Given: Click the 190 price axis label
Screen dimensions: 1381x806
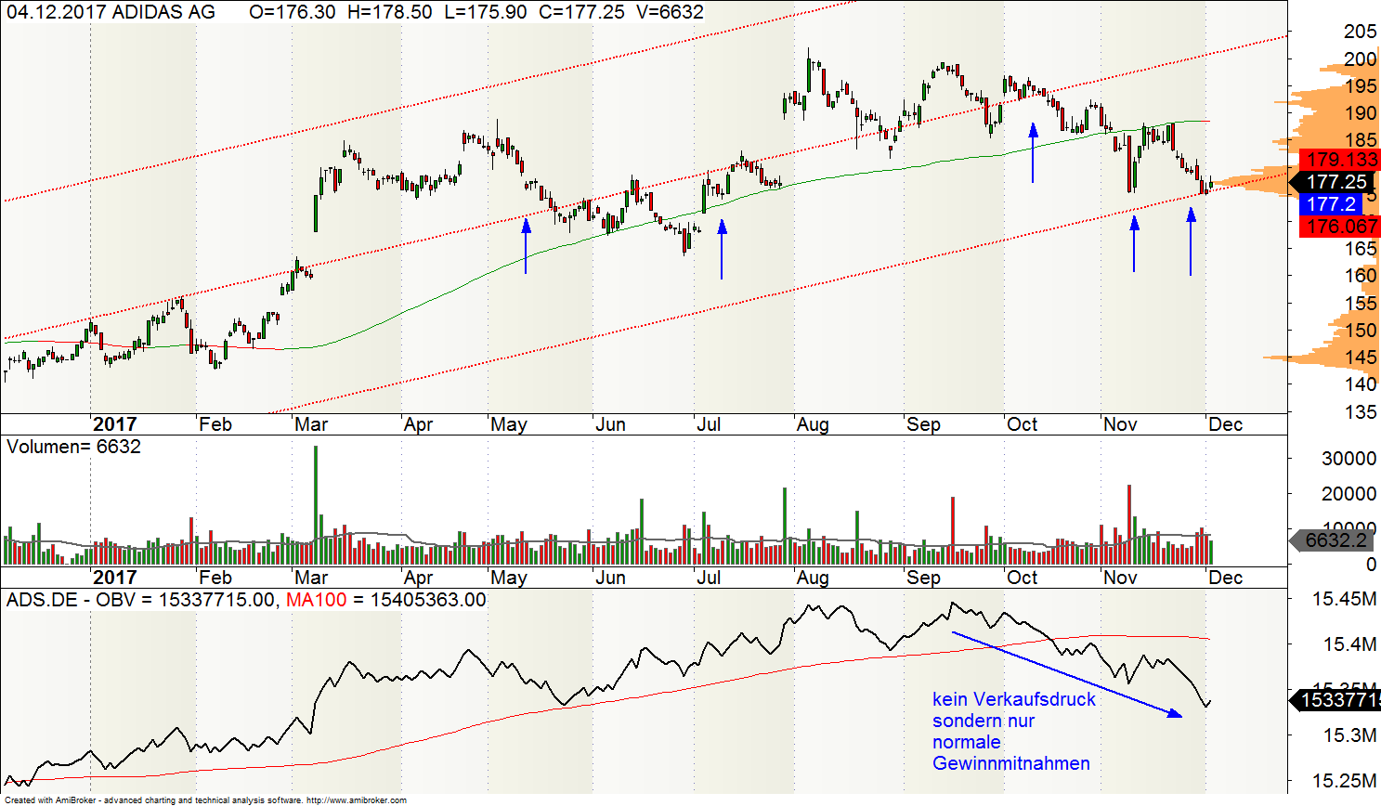Looking at the screenshot, I should 1361,113.
